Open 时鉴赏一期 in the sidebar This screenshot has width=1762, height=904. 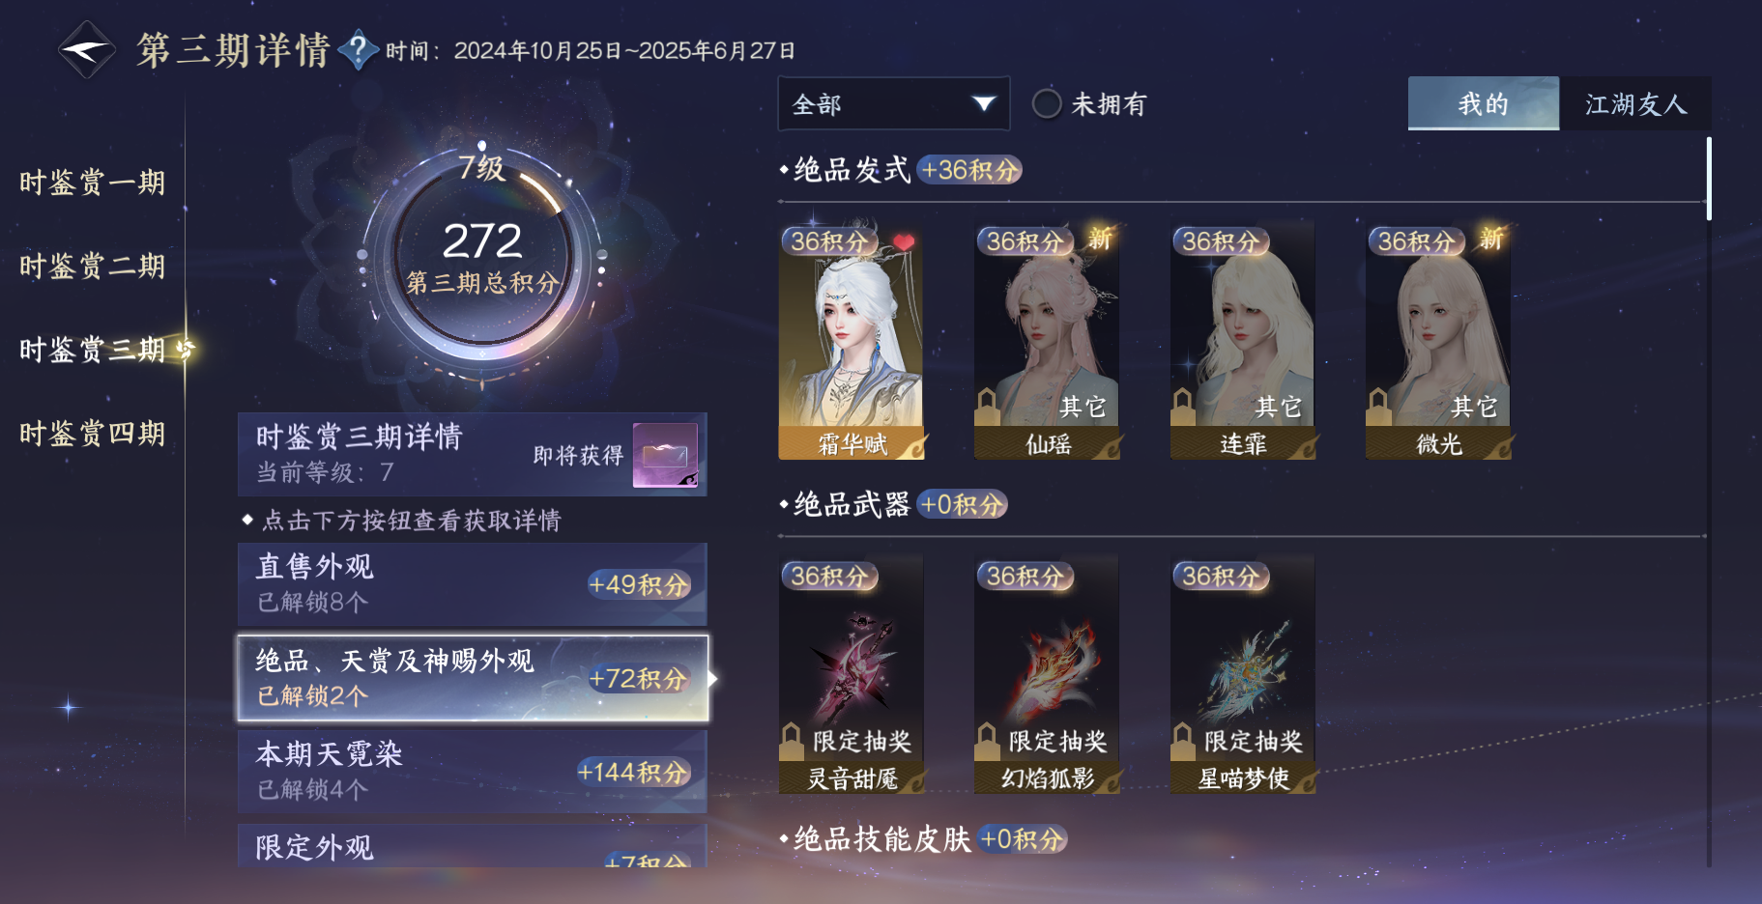tap(92, 182)
